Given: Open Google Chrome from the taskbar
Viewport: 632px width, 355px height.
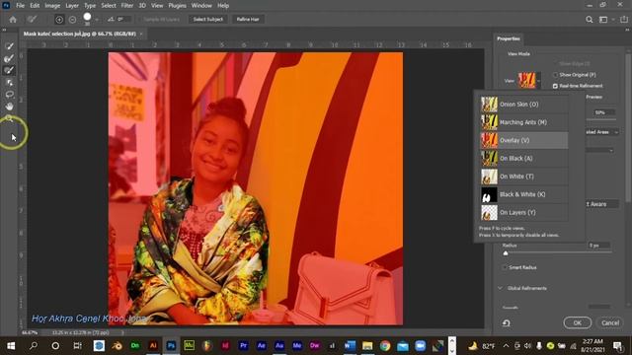Looking at the screenshot, I should (385, 345).
